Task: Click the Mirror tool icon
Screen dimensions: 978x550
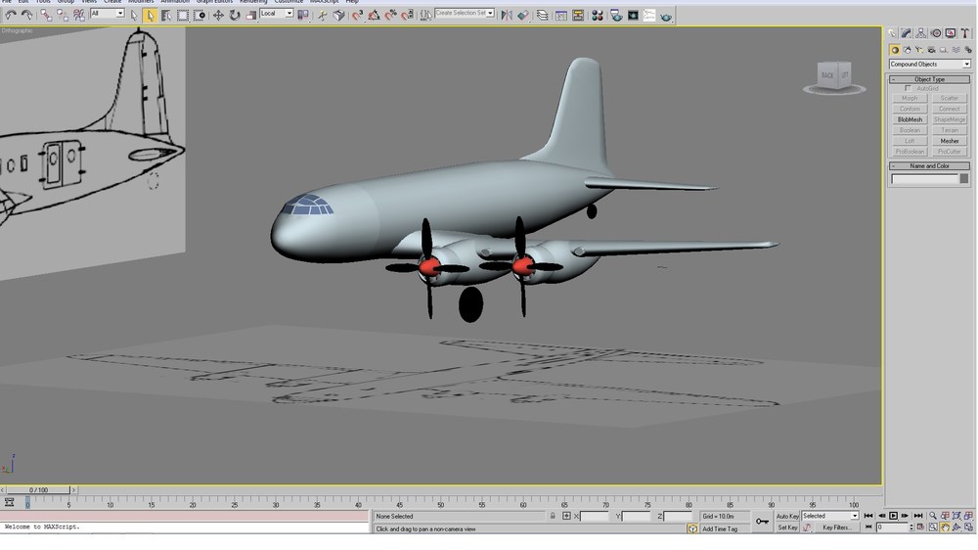Action: [507, 15]
